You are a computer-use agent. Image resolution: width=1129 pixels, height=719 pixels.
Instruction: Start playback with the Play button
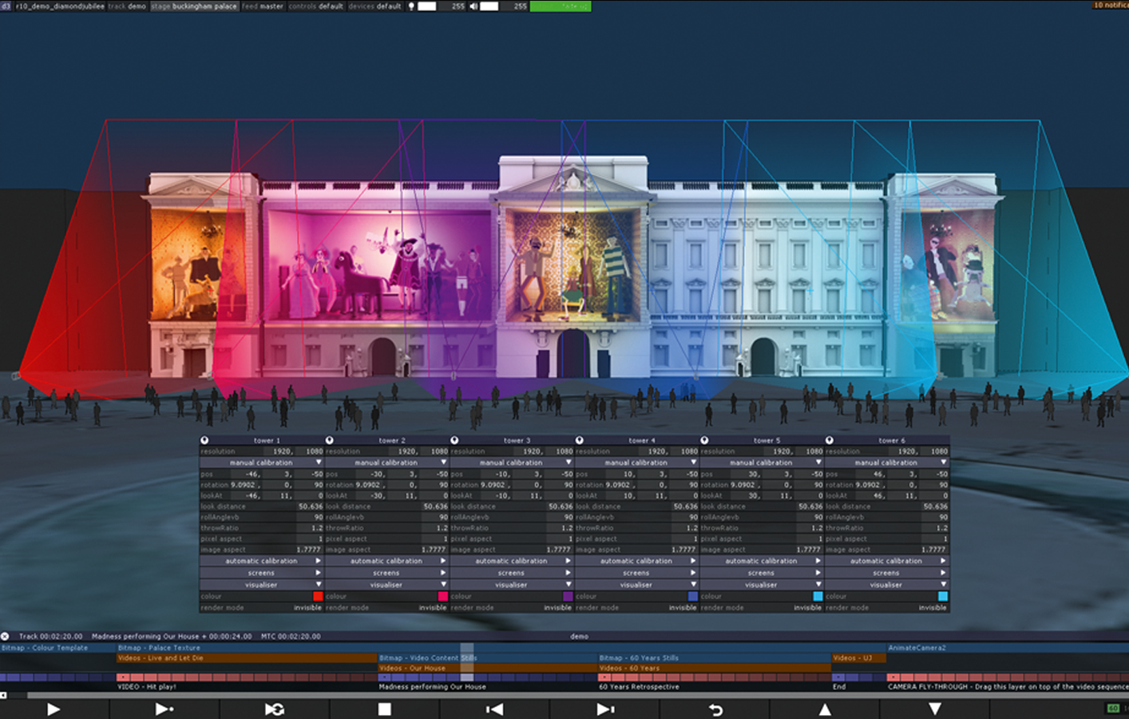[x=53, y=709]
